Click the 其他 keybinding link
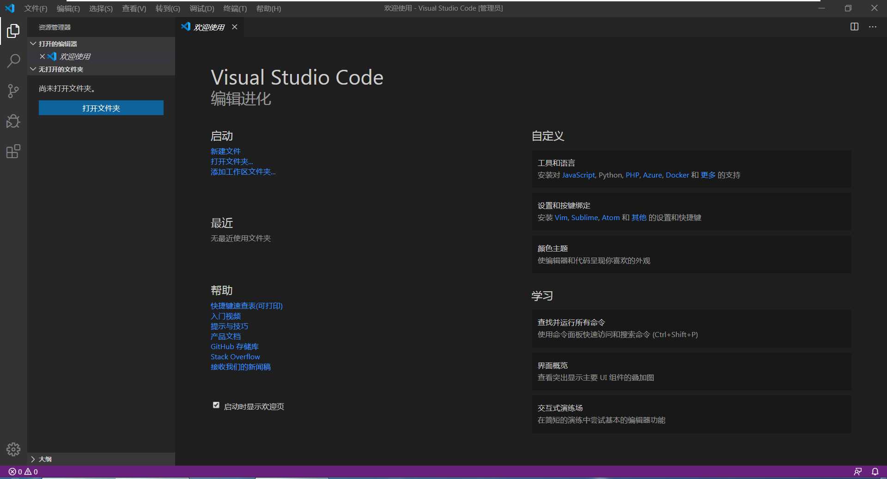Viewport: 887px width, 479px height. tap(639, 217)
